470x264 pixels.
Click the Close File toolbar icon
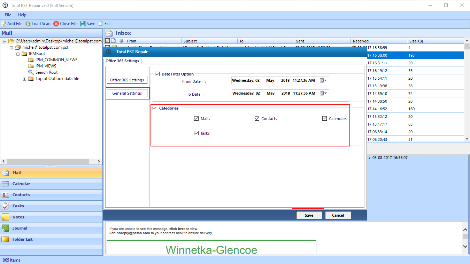(x=56, y=24)
